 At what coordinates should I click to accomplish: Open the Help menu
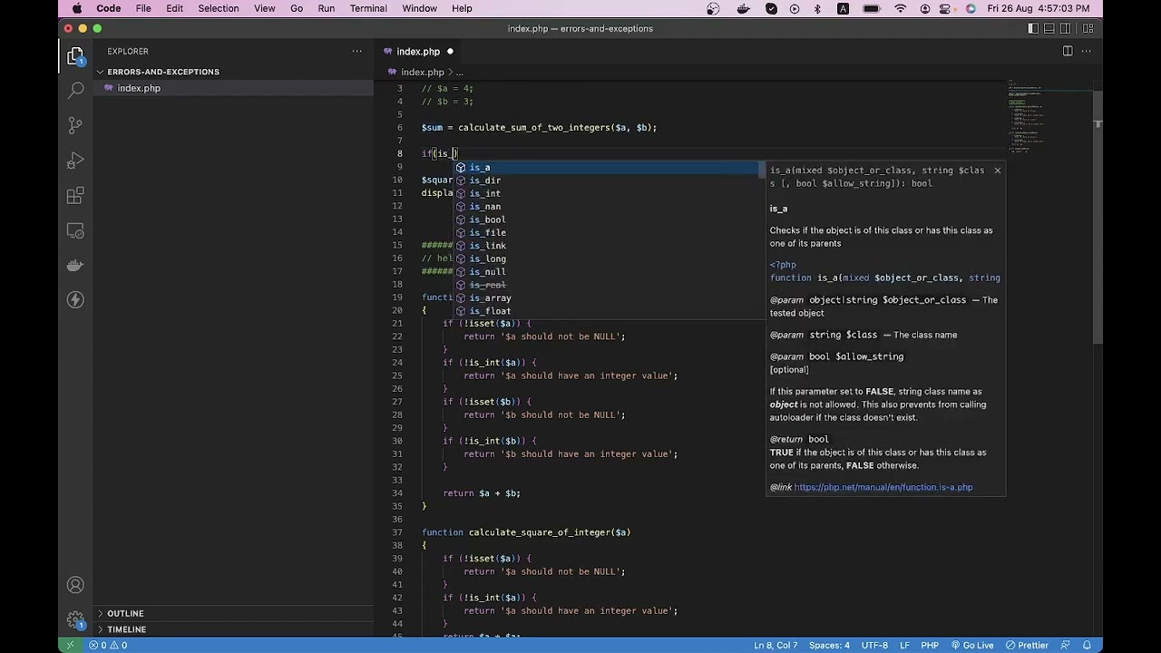462,8
